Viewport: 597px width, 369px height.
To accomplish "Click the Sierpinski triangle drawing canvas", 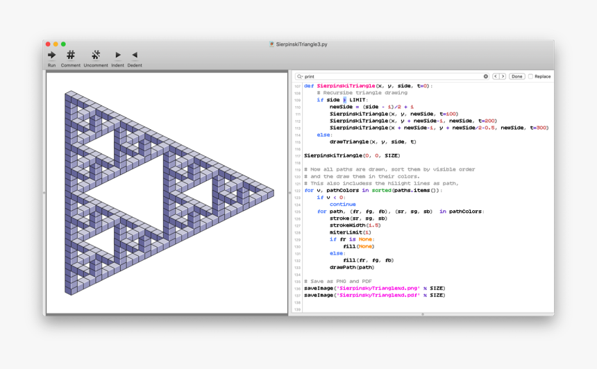I will (x=167, y=193).
